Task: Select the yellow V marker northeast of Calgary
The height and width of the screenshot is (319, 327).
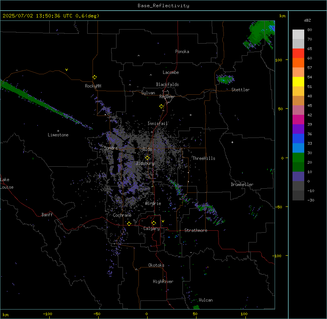Action: (163, 221)
